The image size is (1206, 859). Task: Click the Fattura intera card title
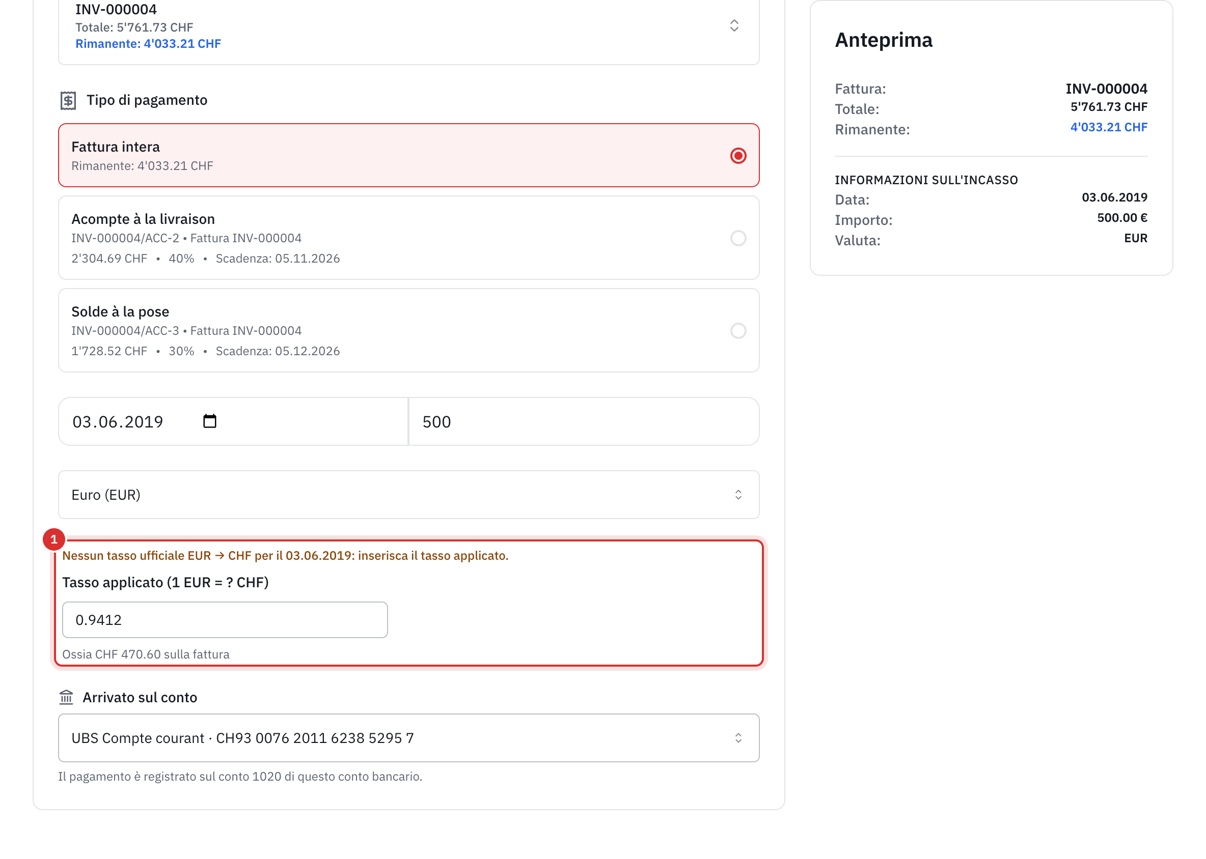coord(116,147)
